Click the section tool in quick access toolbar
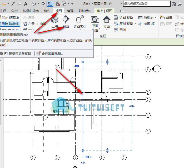 [x=43, y=4]
